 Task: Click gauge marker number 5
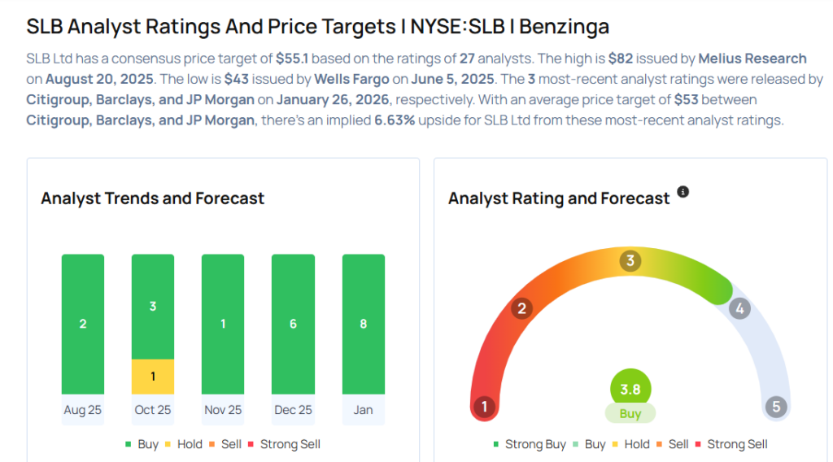[775, 407]
